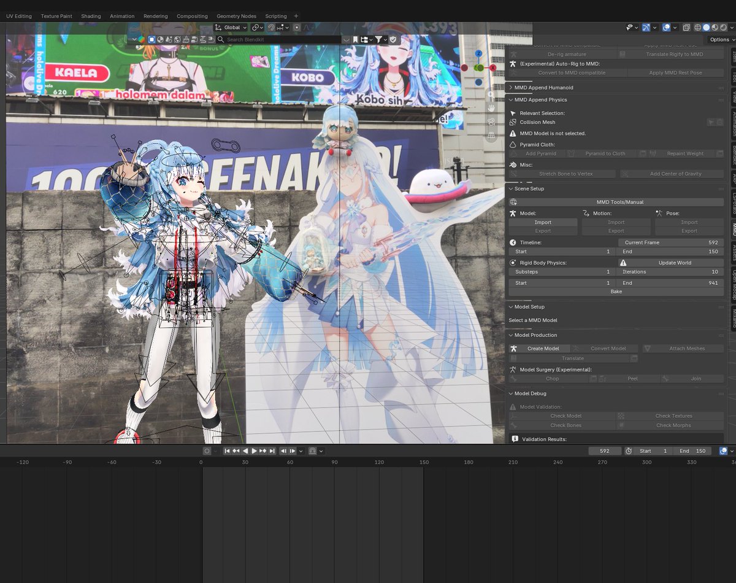Open selectability and visibility filter

pyautogui.click(x=632, y=28)
